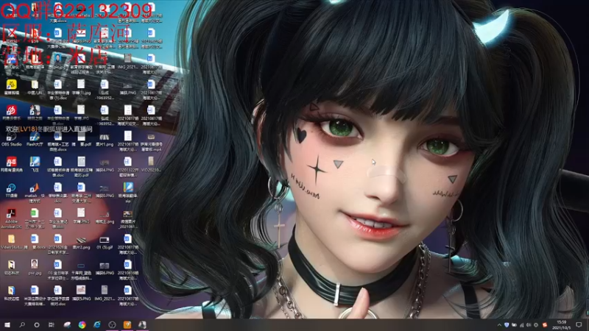Switch to OBS Studio on the taskbar

[x=112, y=324]
